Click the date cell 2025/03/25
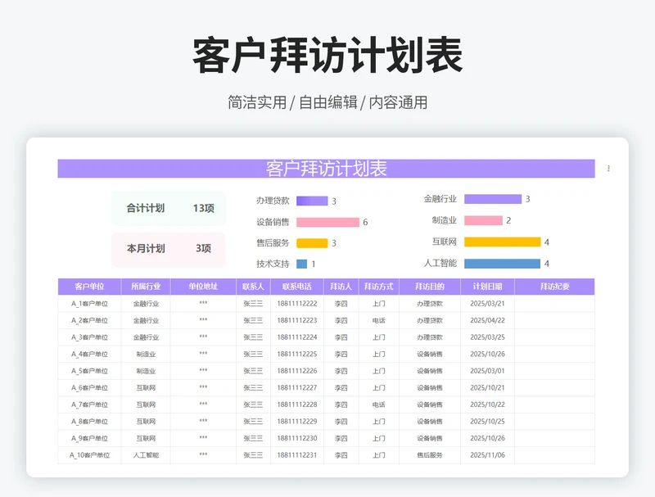This screenshot has height=497, width=655. pos(487,337)
